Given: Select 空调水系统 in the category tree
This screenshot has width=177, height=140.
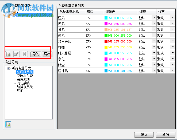Looking at the screenshot, I should [25, 76].
